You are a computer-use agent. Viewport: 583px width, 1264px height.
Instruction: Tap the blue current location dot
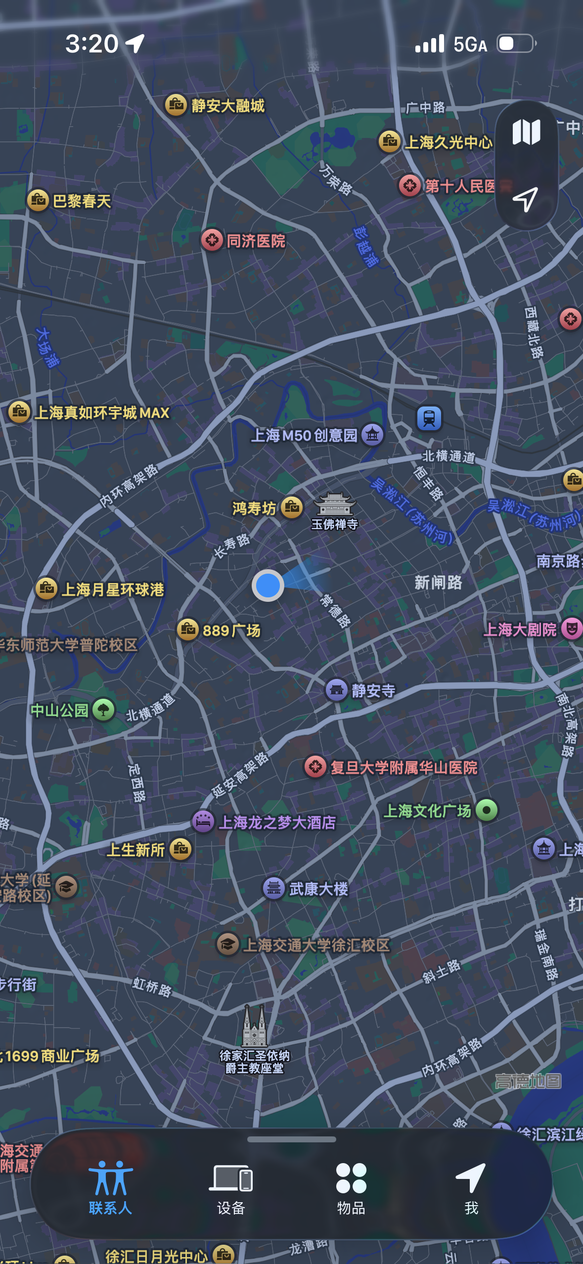tap(268, 586)
